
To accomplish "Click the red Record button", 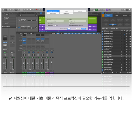I will point(36,10).
